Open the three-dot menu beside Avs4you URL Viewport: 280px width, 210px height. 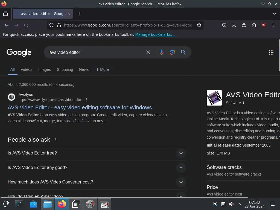point(86,100)
